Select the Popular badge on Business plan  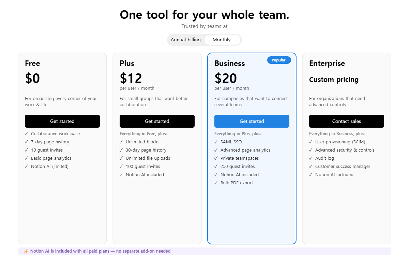[x=279, y=60]
